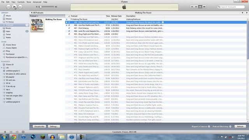Open Minecraft icon on taskbar
This screenshot has width=249, height=140.
tap(42, 137)
